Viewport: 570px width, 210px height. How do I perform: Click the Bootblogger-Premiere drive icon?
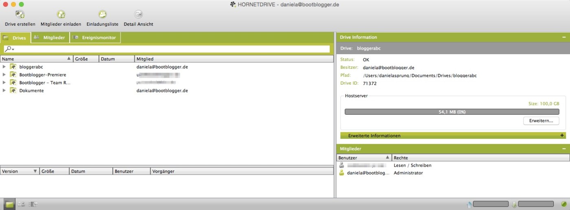(13, 75)
